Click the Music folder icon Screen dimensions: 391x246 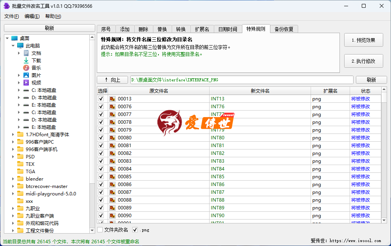point(26,68)
